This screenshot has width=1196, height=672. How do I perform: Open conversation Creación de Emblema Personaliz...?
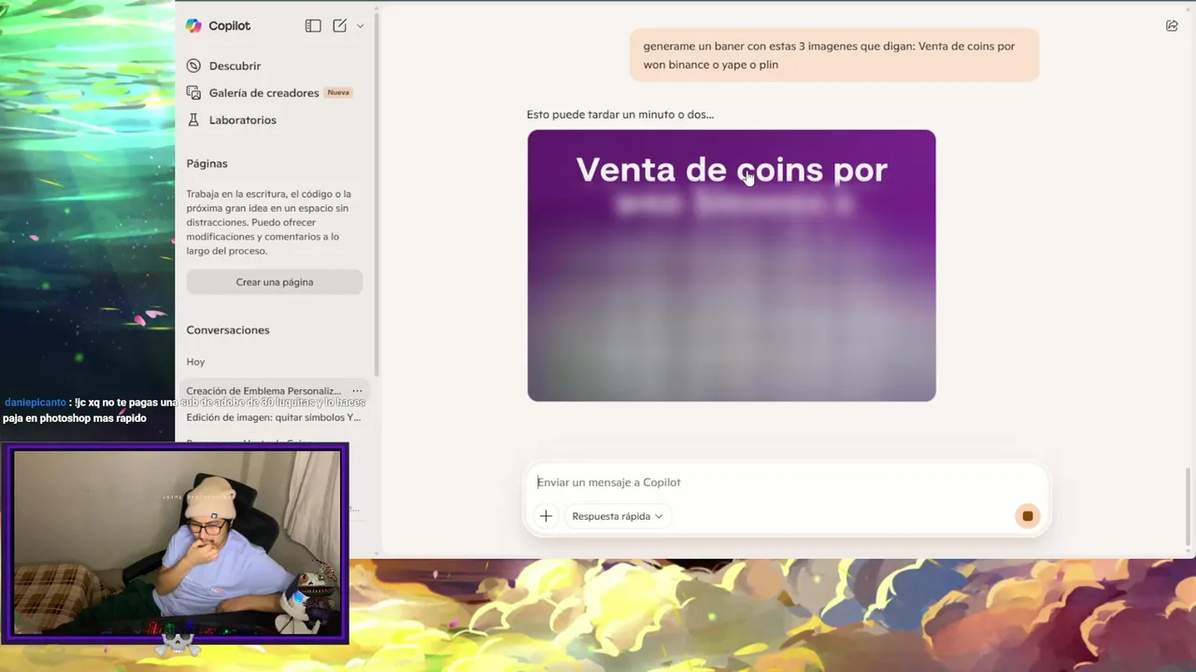pyautogui.click(x=263, y=391)
